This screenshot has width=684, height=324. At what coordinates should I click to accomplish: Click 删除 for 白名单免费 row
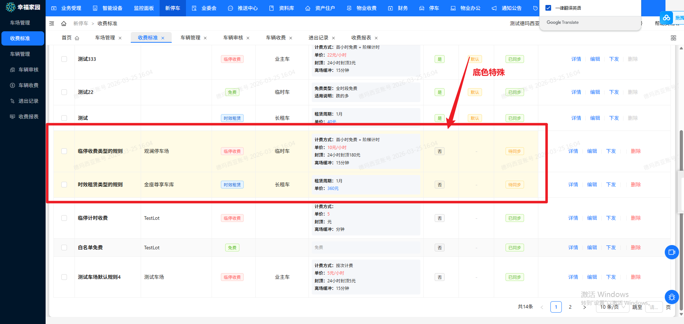(636, 248)
